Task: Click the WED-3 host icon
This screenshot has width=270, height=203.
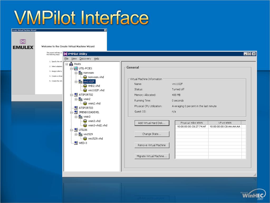Action: (x=76, y=143)
